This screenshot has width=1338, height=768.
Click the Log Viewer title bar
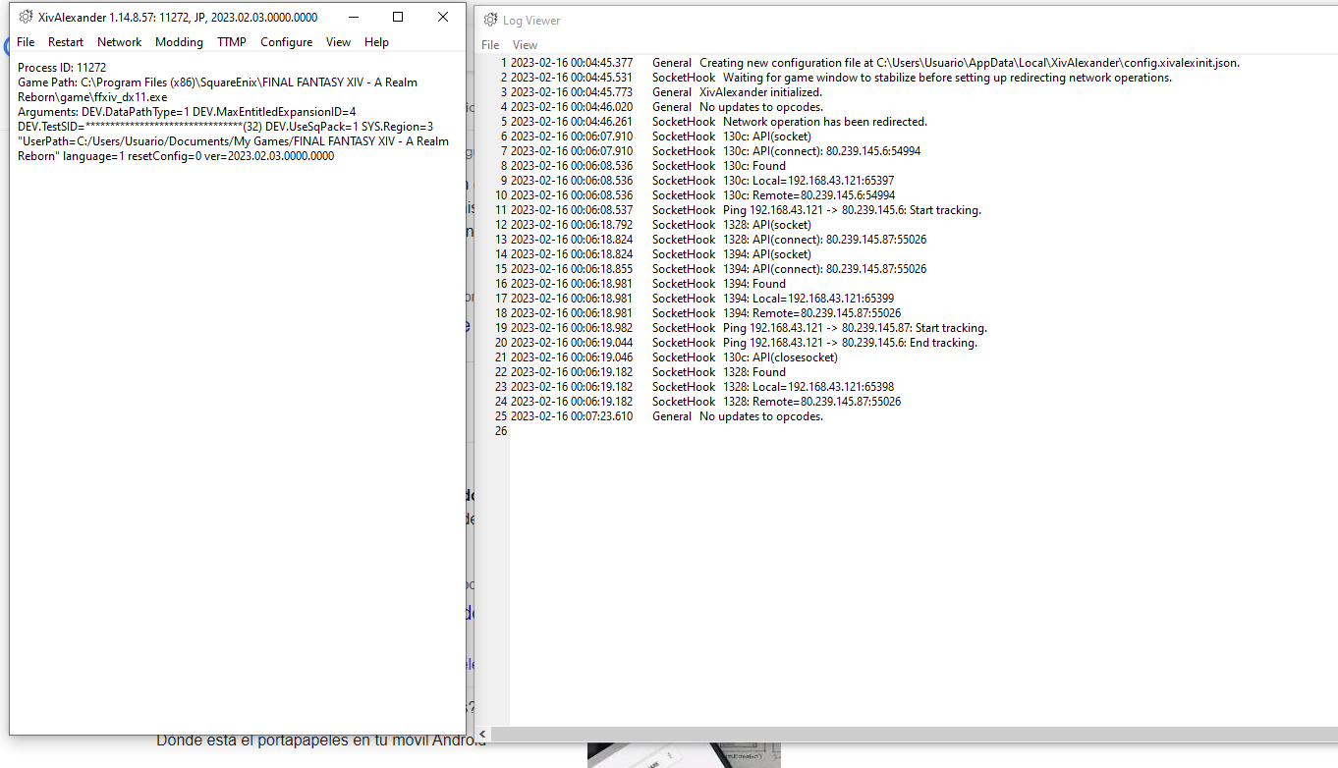884,20
